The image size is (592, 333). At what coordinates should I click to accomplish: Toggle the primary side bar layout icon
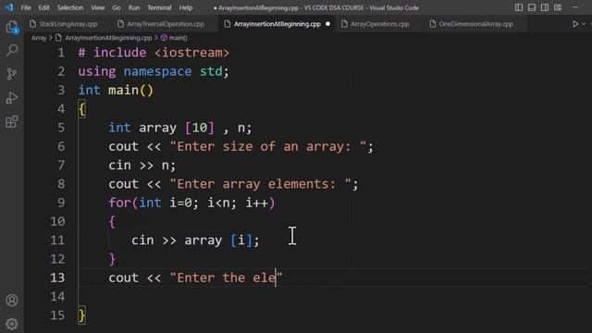519,7
